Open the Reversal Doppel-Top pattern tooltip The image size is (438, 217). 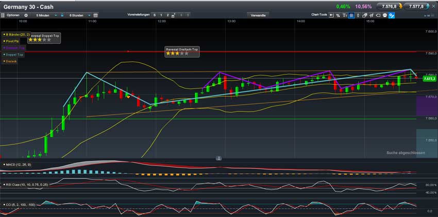point(44,38)
